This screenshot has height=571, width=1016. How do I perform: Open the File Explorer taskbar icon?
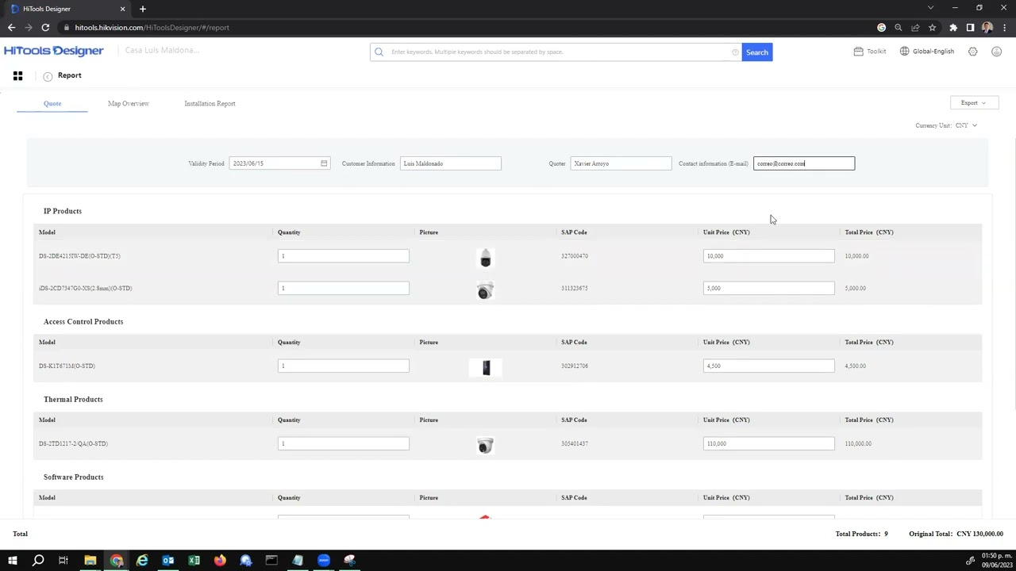[90, 561]
